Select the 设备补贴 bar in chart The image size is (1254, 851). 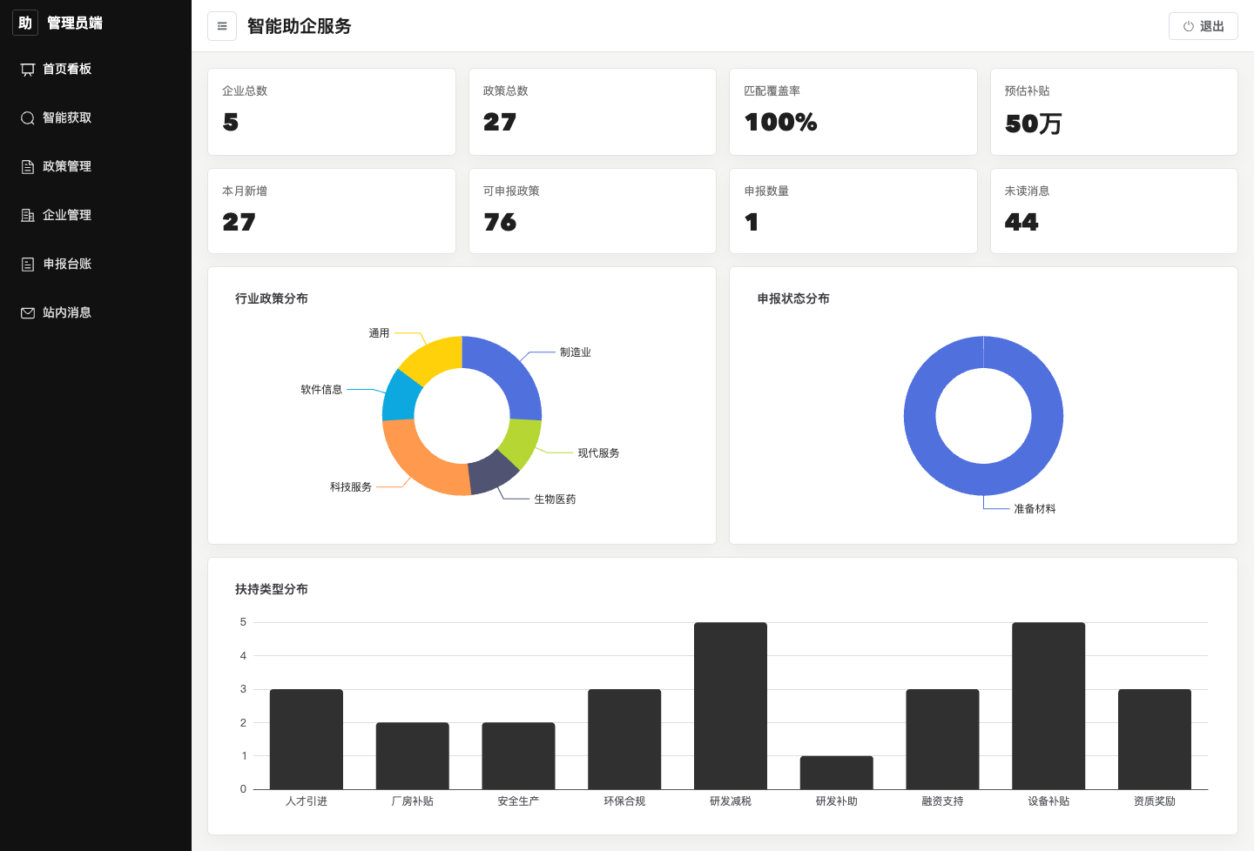[1048, 706]
